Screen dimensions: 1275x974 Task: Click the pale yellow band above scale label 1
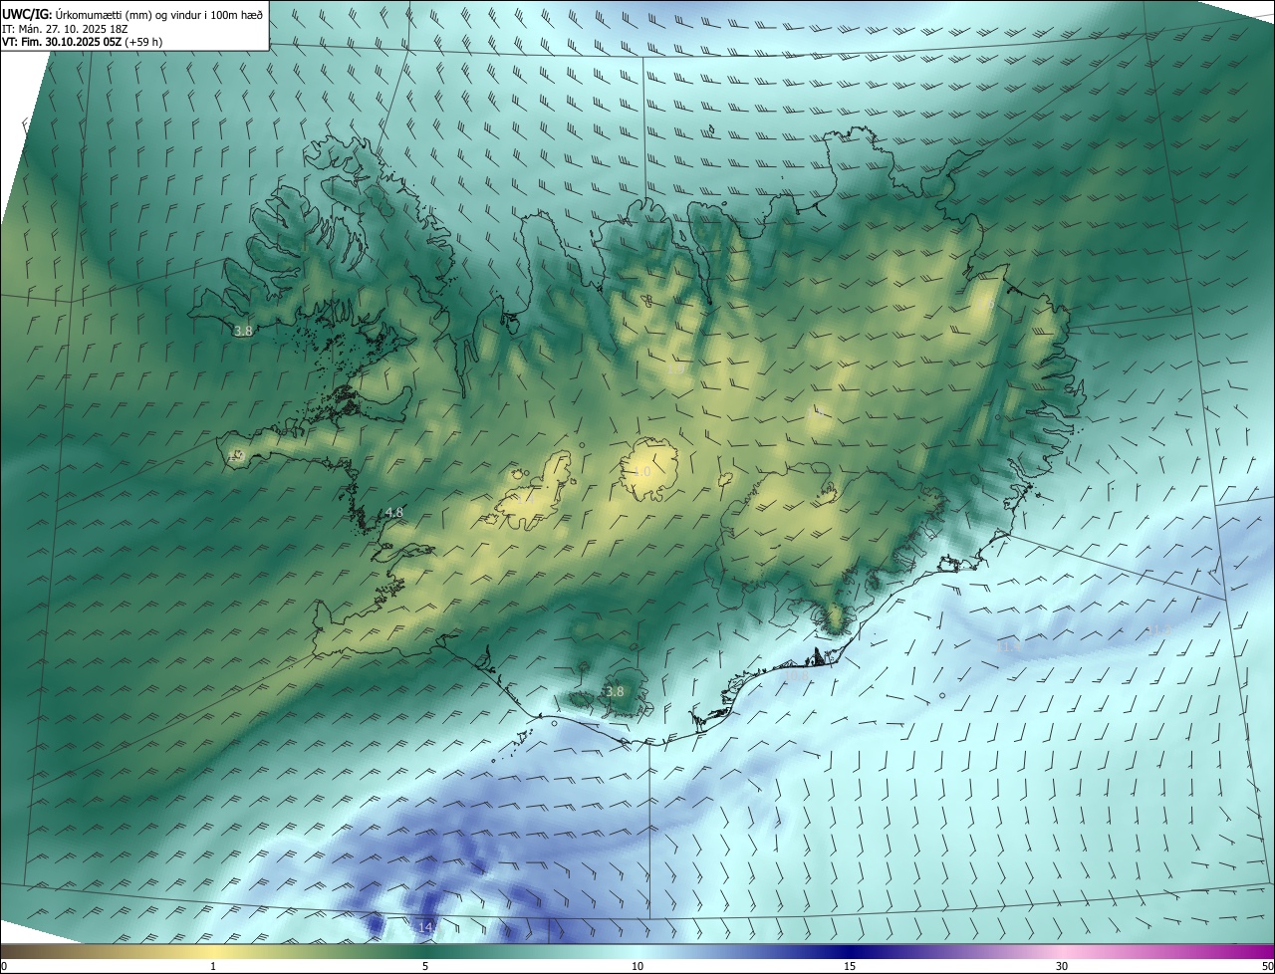pyautogui.click(x=213, y=952)
